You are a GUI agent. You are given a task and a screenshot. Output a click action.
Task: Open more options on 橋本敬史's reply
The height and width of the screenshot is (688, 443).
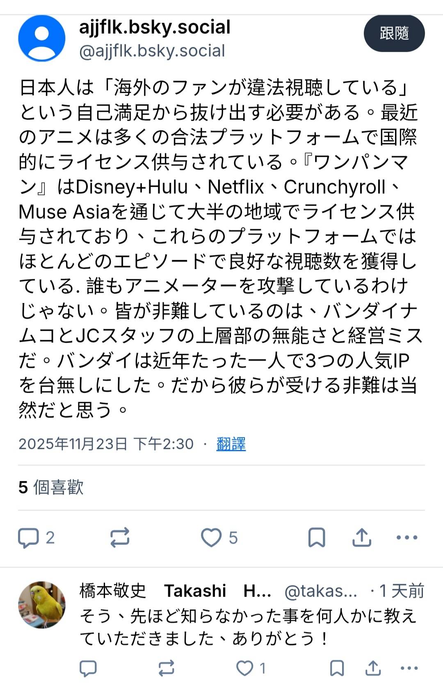pos(409,668)
